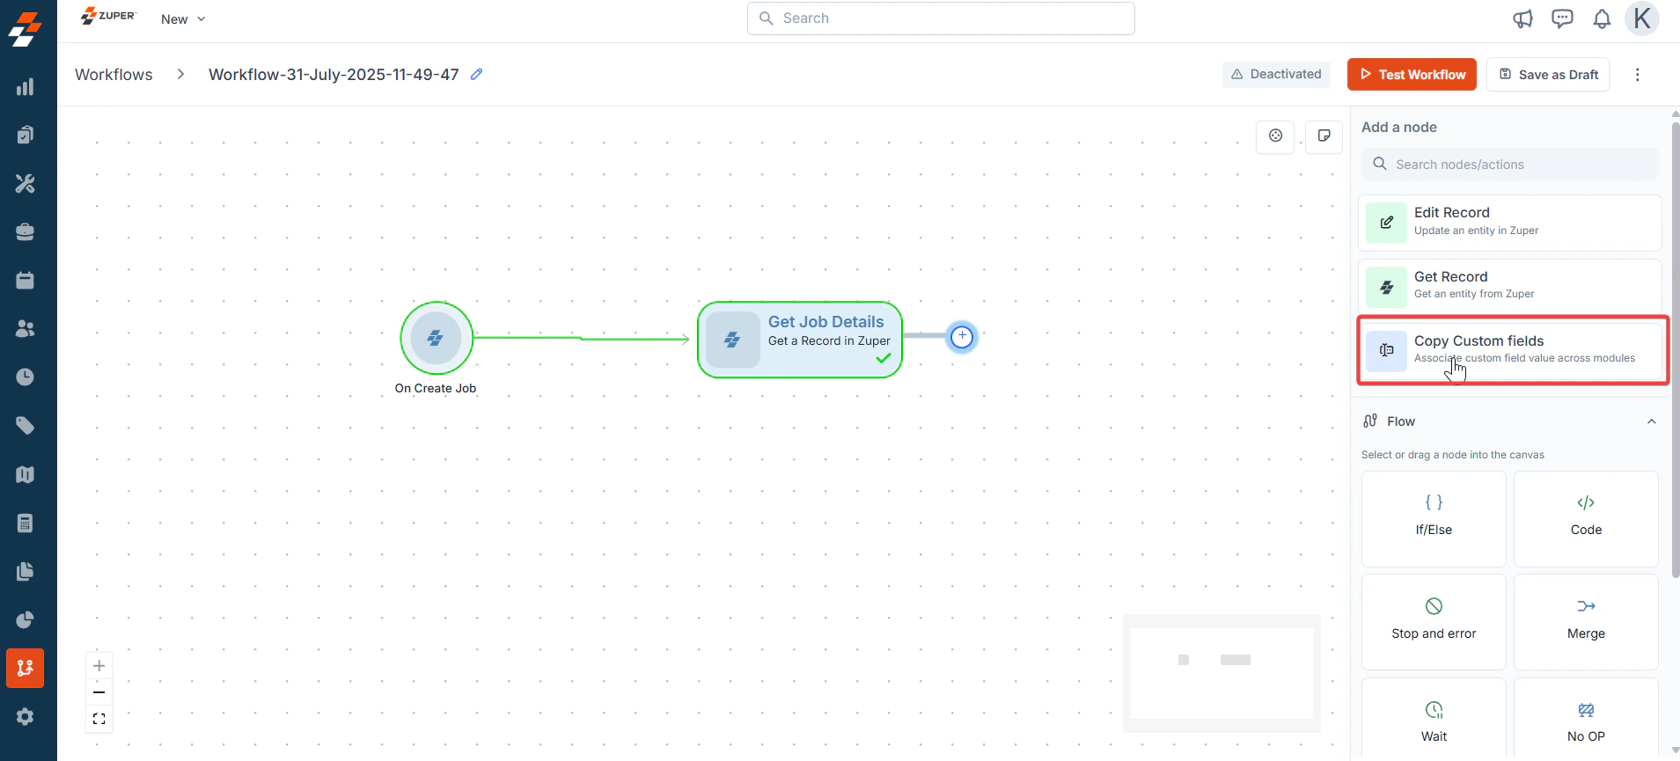Open the price tag sidebar icon
This screenshot has height=761, width=1680.
click(26, 426)
